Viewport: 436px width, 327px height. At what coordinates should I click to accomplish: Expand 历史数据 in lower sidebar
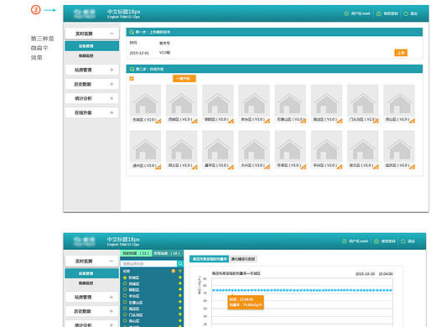click(x=112, y=311)
